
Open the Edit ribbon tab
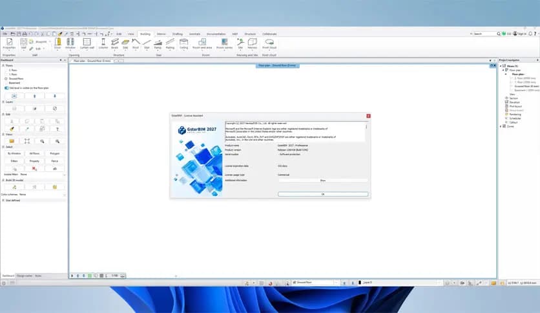pyautogui.click(x=119, y=34)
